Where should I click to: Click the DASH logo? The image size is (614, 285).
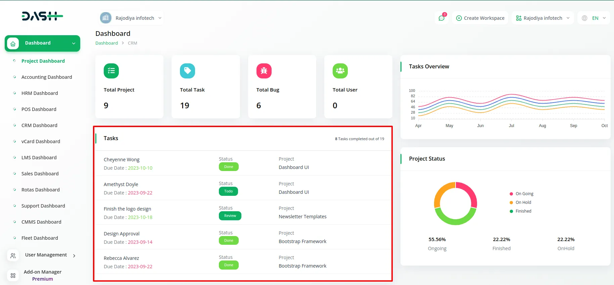click(42, 16)
